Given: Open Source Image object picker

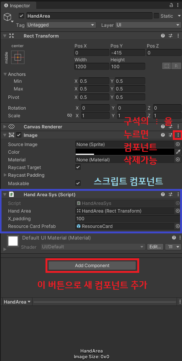Looking at the screenshot, I should pyautogui.click(x=178, y=144).
